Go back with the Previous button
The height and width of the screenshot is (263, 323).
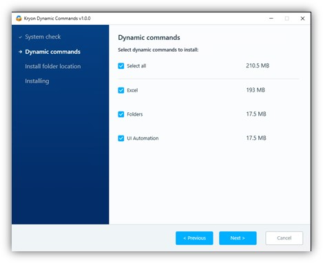(194, 238)
